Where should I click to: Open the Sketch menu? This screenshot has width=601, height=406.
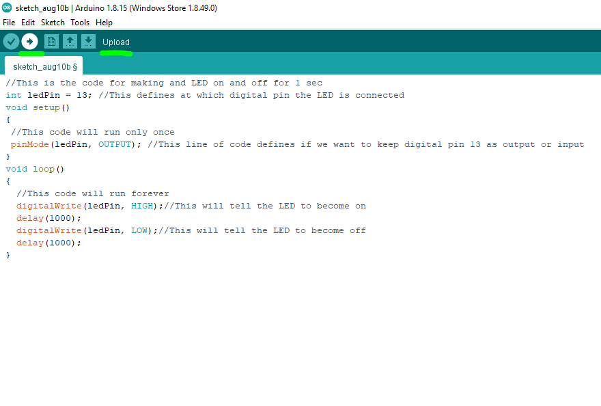tap(53, 23)
